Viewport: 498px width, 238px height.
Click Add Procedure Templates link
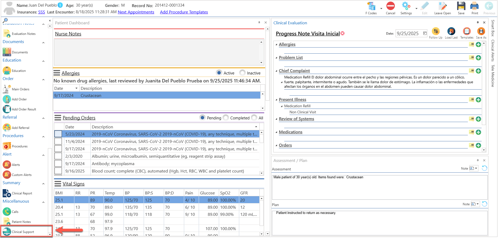(184, 12)
